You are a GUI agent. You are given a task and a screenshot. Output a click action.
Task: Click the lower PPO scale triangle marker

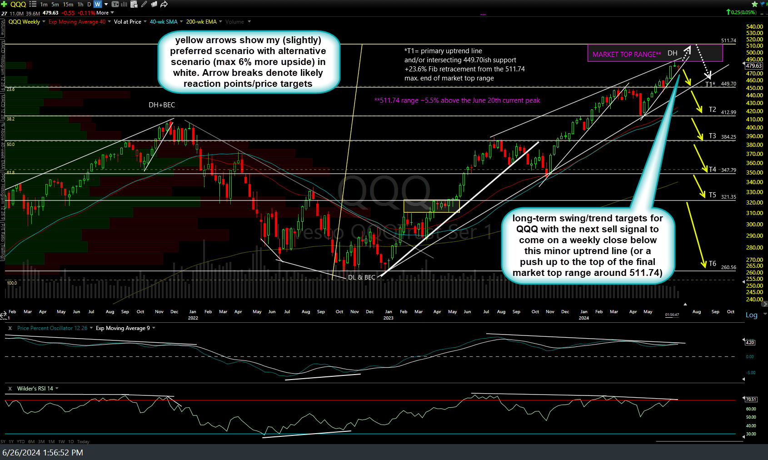click(x=743, y=379)
